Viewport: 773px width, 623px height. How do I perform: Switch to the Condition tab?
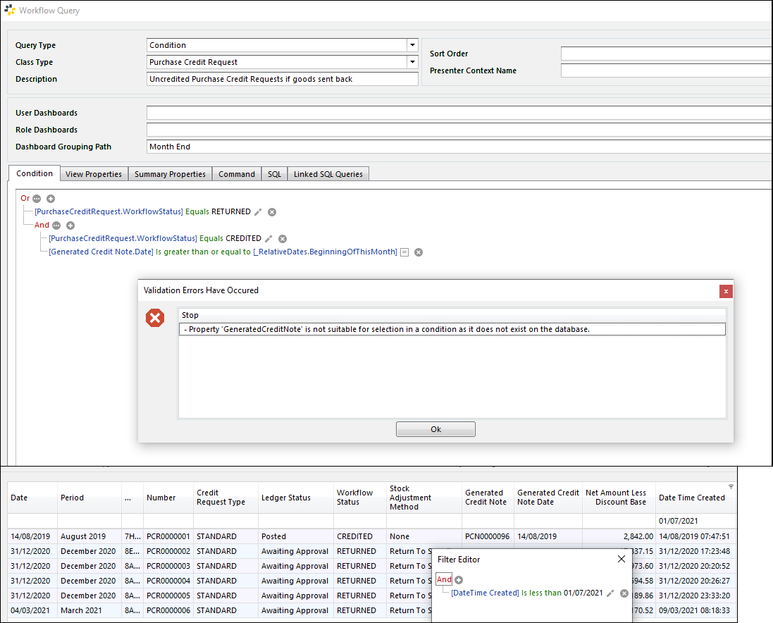(x=35, y=173)
